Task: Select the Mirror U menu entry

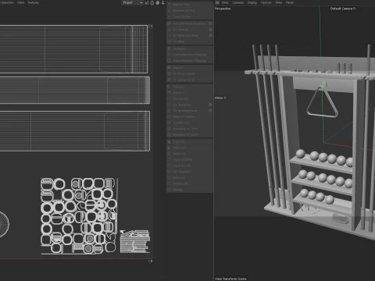Action: [190, 87]
